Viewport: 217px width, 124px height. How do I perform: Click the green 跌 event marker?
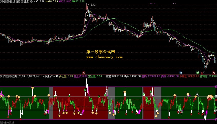click(x=198, y=73)
